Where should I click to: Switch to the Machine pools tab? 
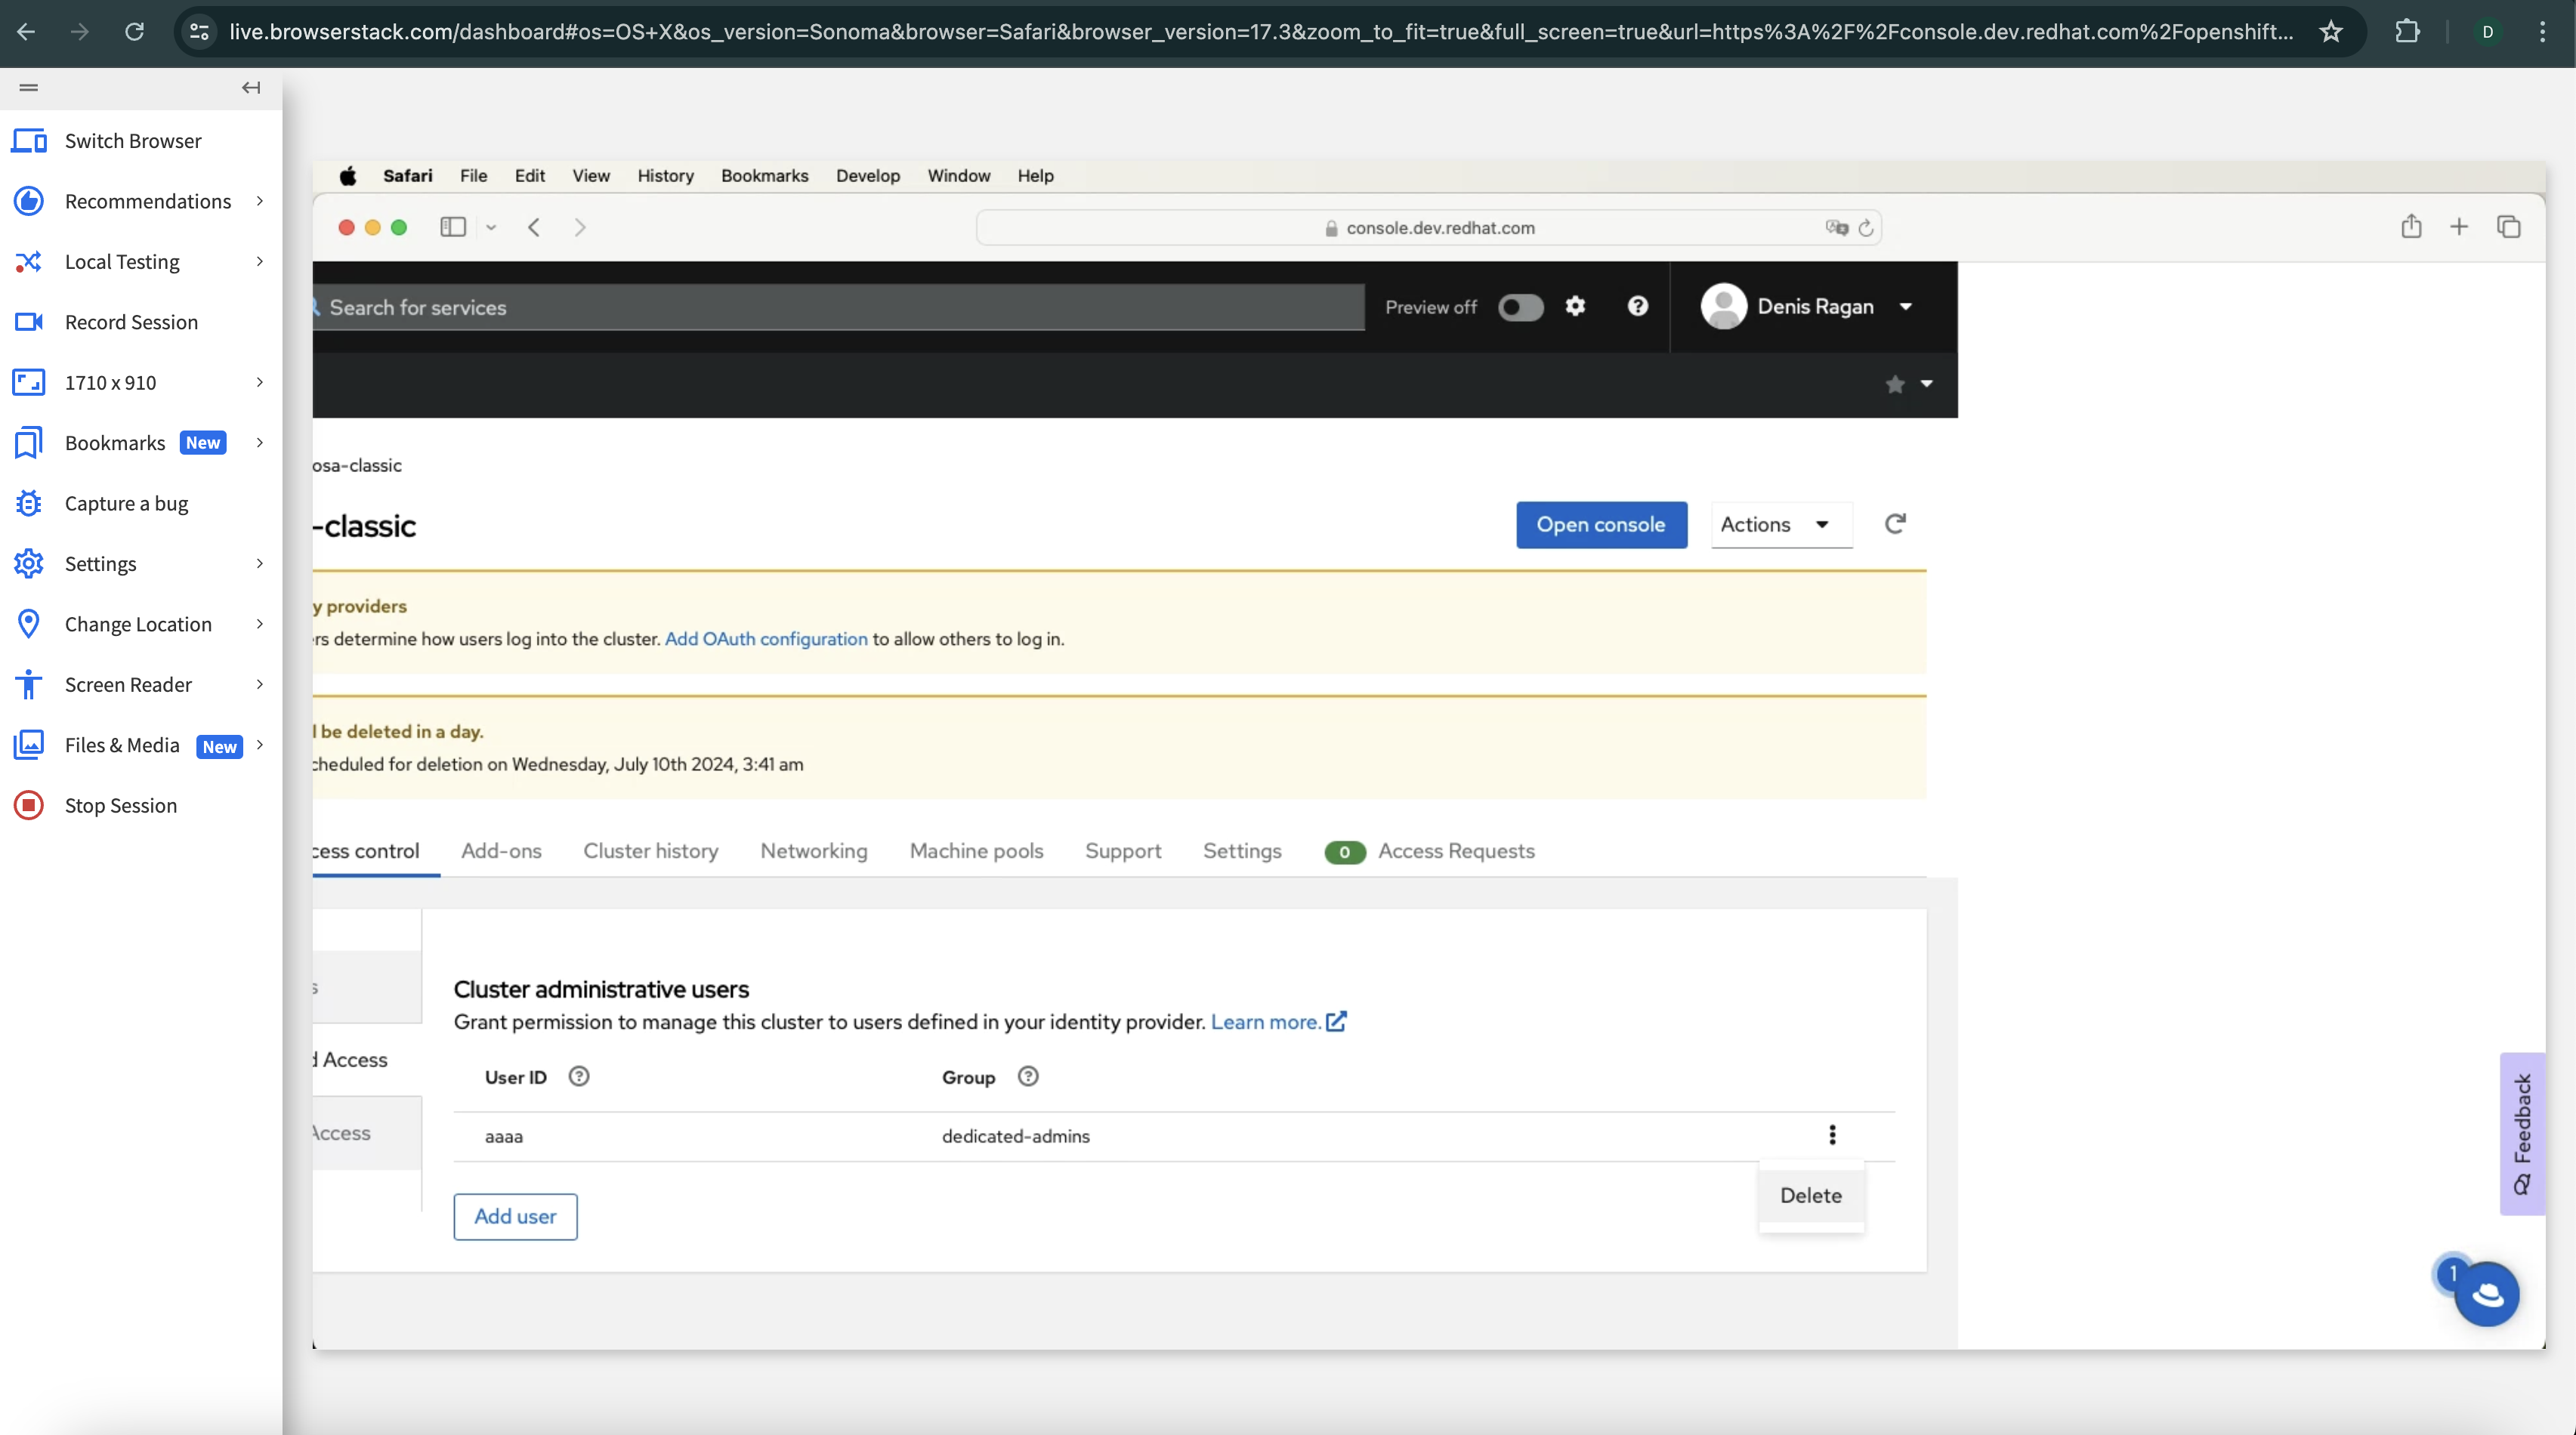(x=976, y=851)
